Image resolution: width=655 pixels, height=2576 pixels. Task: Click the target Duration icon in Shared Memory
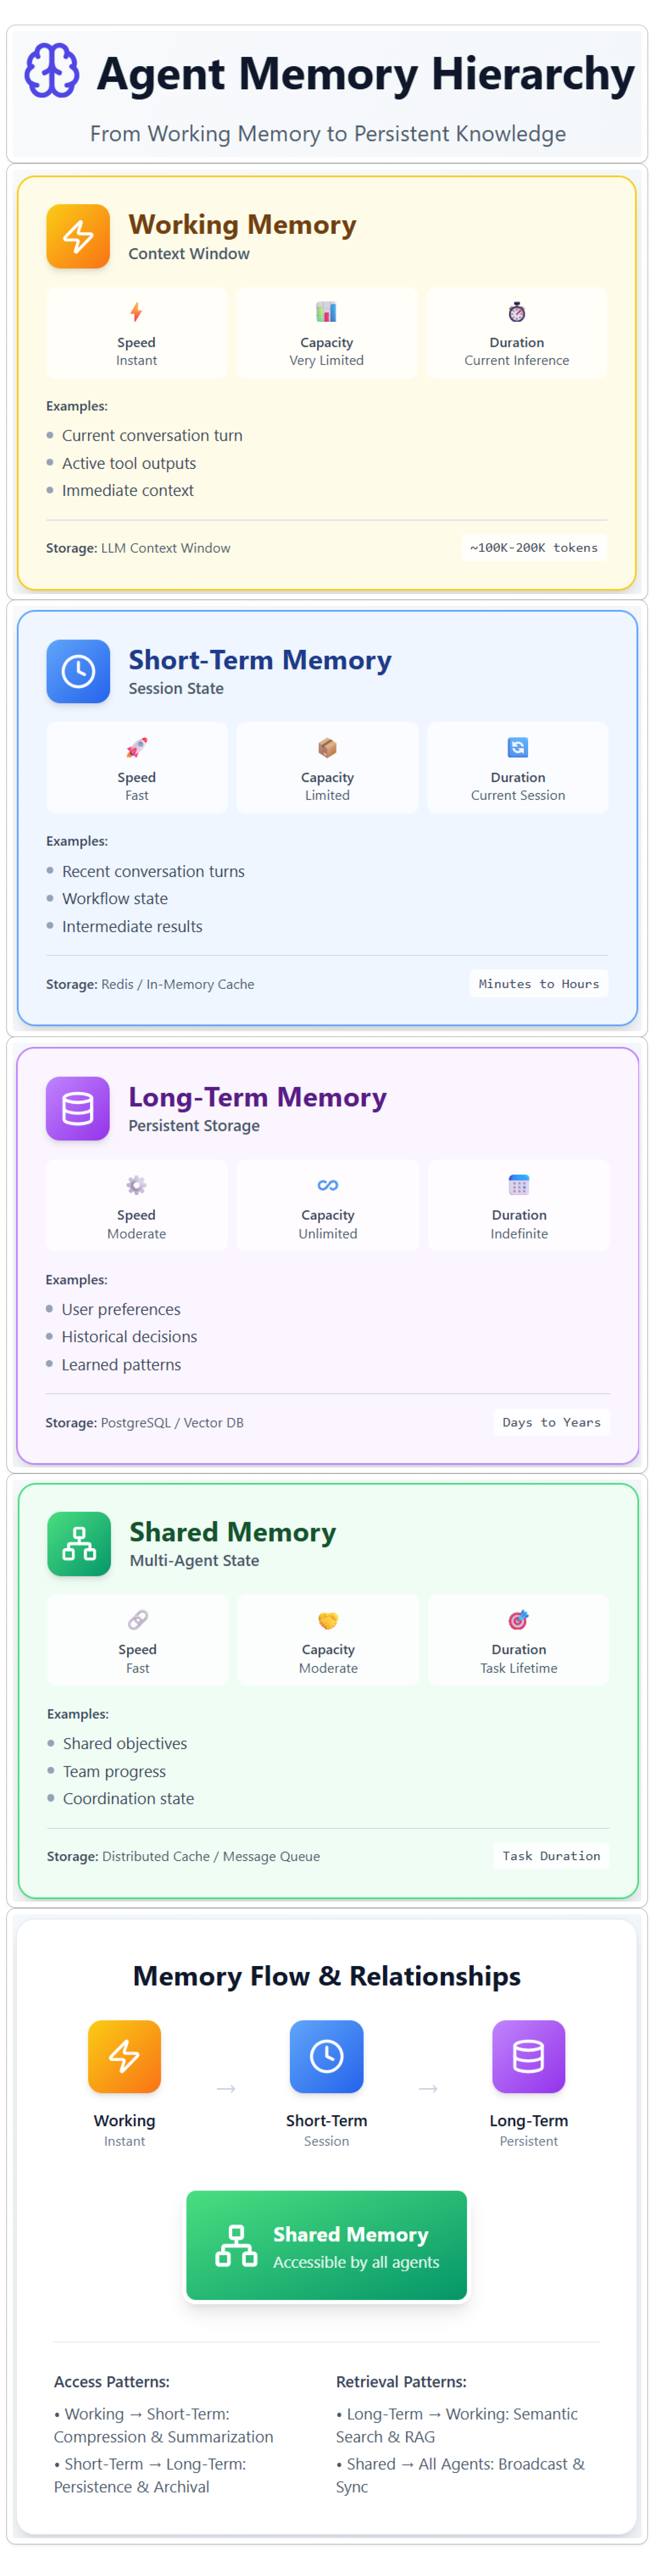519,1620
